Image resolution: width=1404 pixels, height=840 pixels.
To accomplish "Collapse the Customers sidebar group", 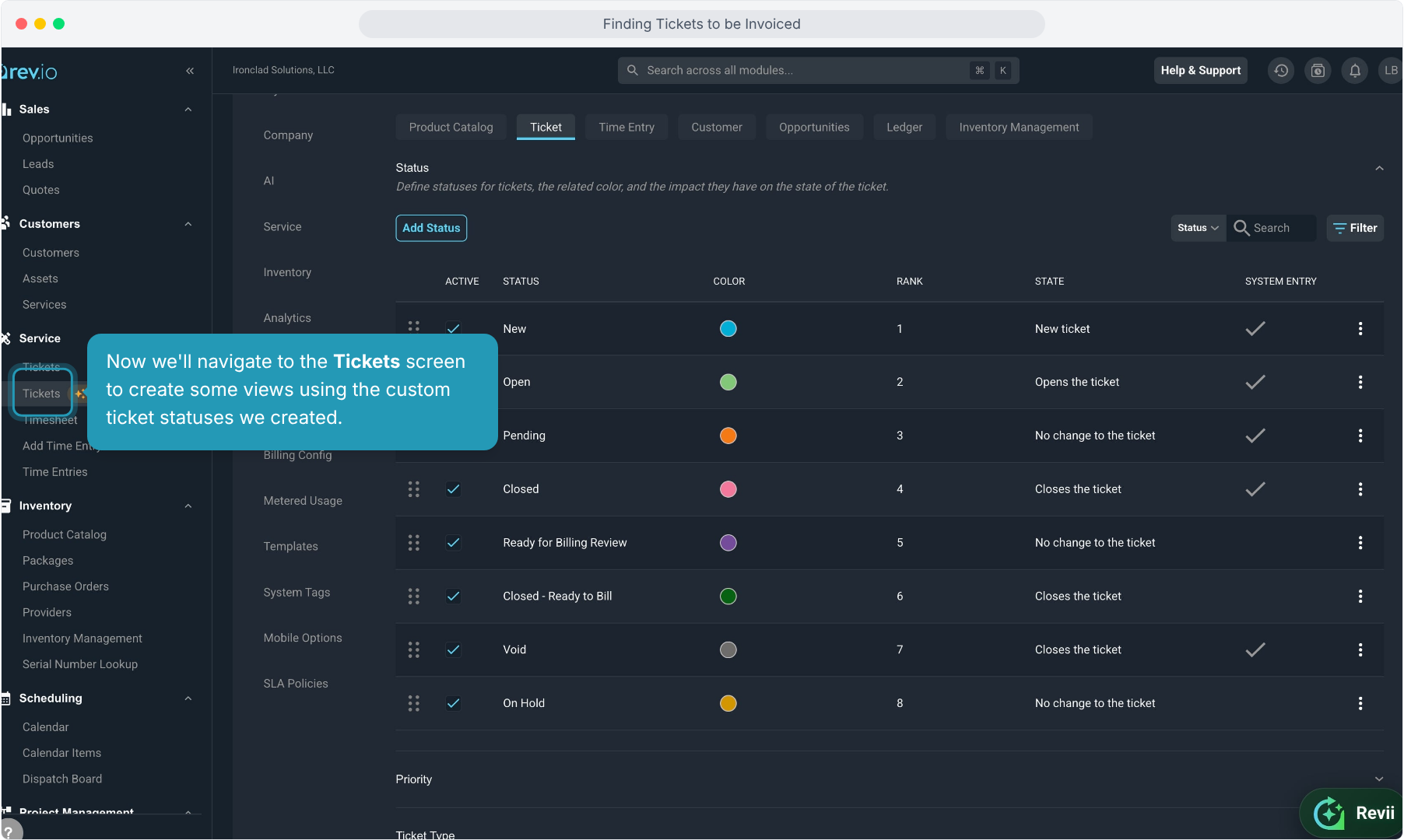I will click(x=188, y=224).
